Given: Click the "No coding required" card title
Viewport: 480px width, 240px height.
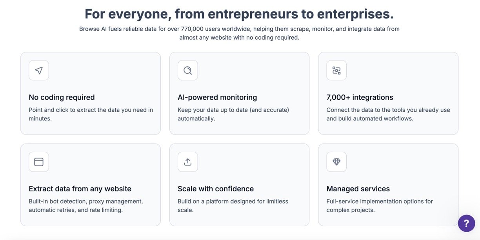Looking at the screenshot, I should pyautogui.click(x=62, y=97).
